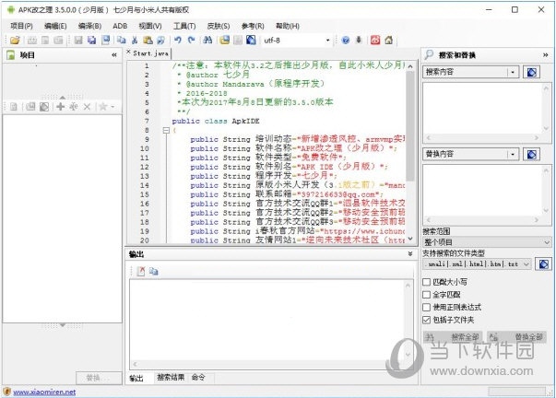The height and width of the screenshot is (398, 556).
Task: Open the star dropdown arrow in project panel
Action: click(x=112, y=106)
